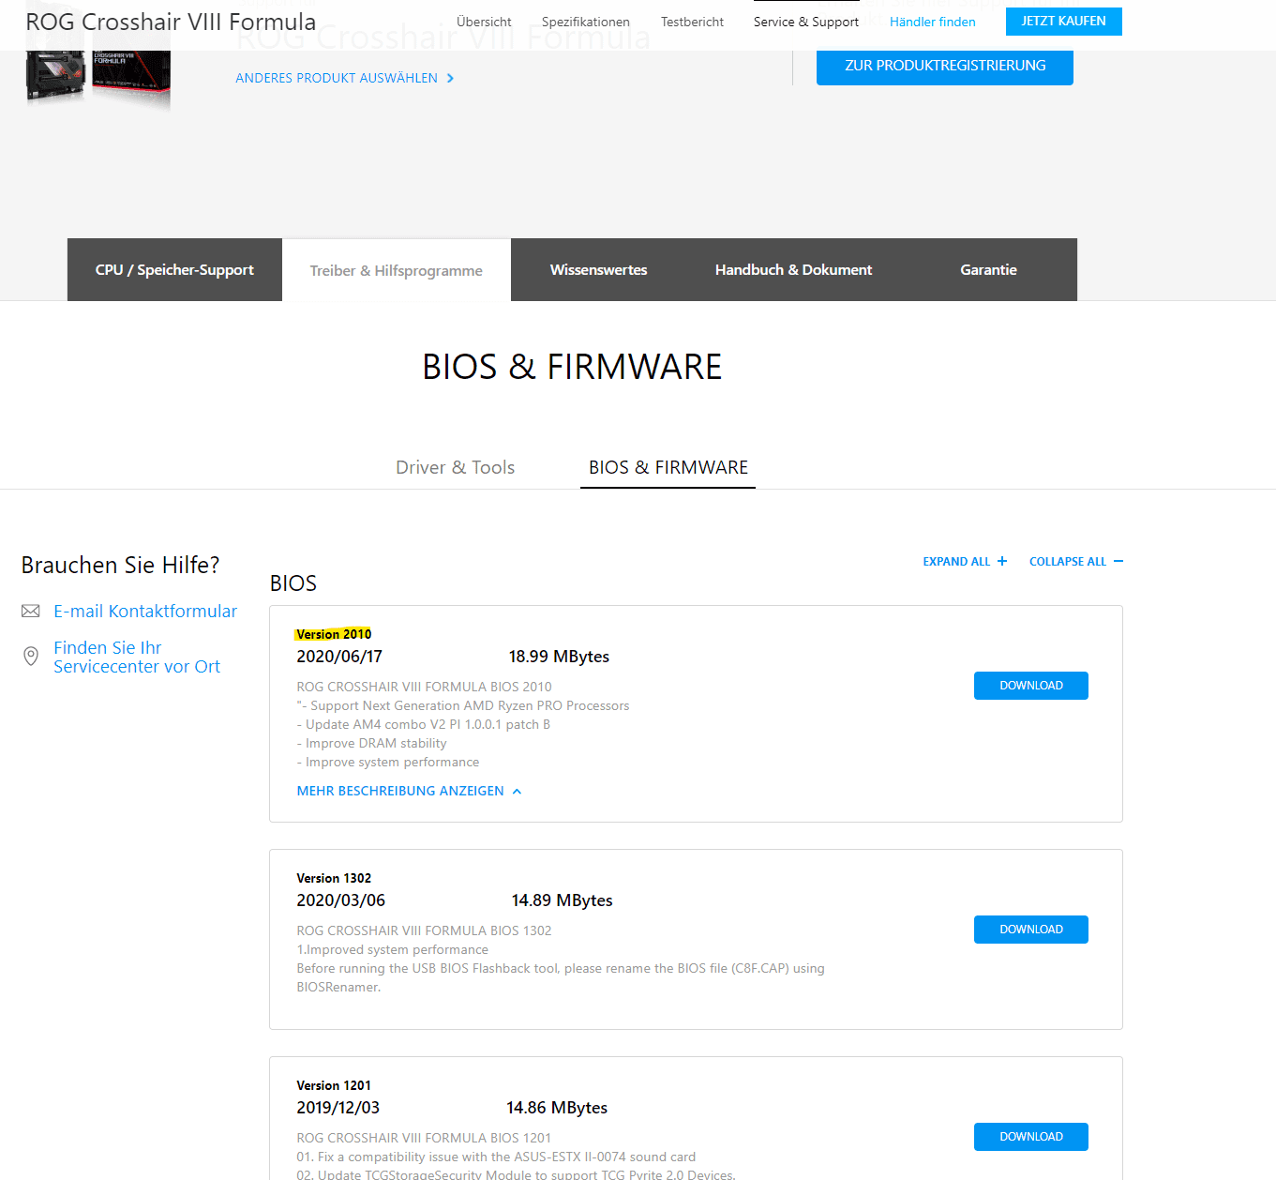Open Finden Sie Ihr Servicecenter vor Ort link

pyautogui.click(x=137, y=658)
